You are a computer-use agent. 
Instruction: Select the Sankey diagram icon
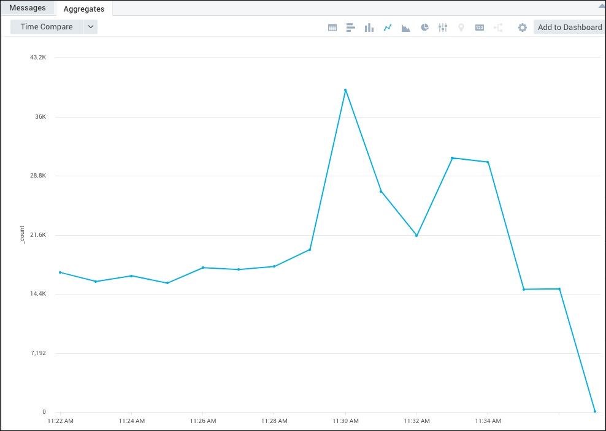click(x=498, y=28)
